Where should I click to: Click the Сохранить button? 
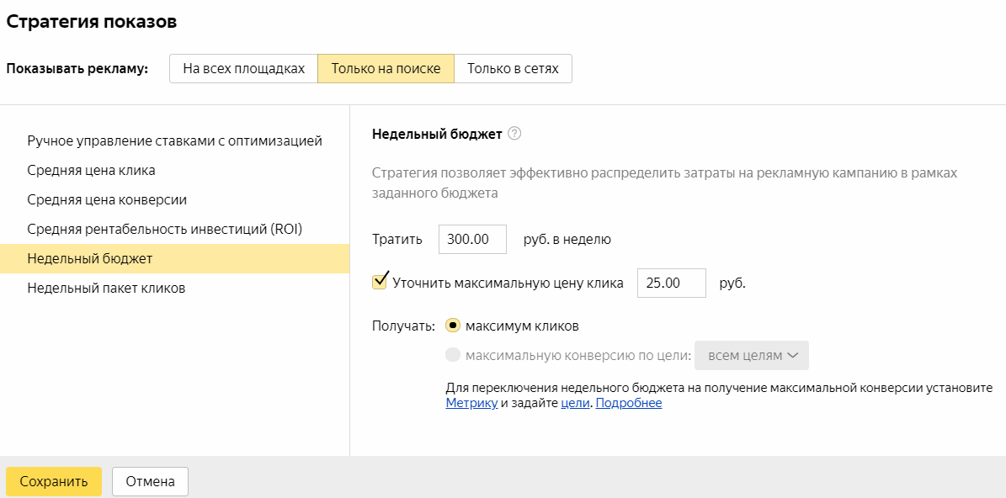click(x=54, y=481)
